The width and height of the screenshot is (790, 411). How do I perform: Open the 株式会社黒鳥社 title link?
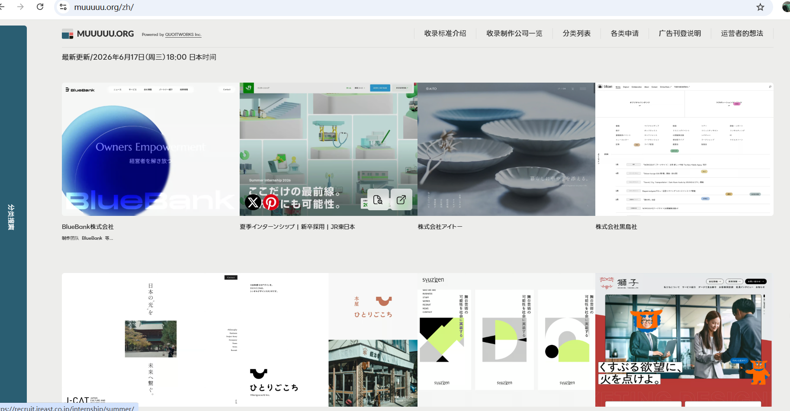616,227
